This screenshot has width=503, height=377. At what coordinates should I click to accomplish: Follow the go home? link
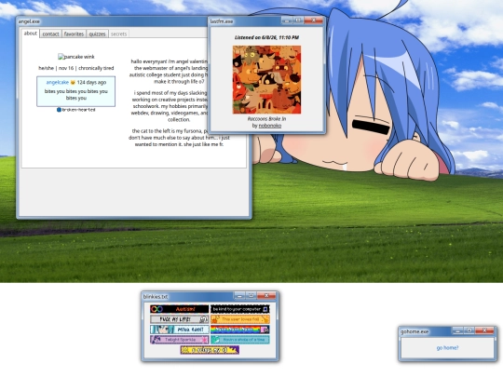(447, 348)
